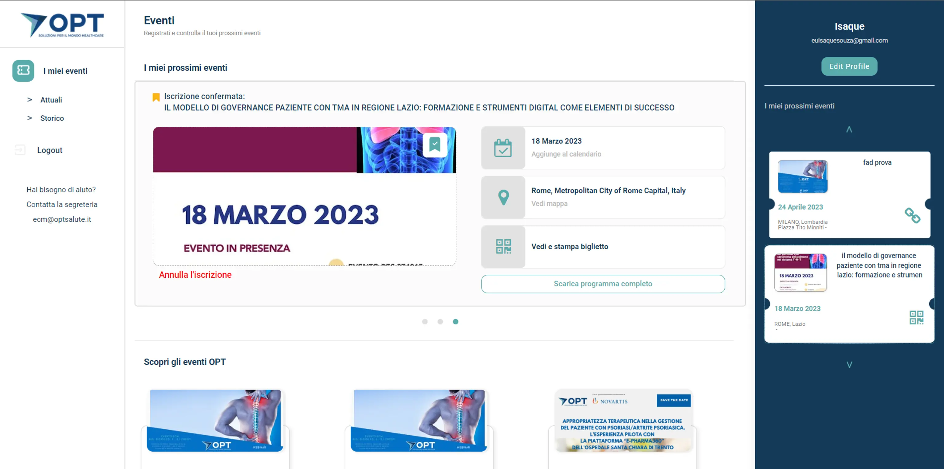Click the Annulla l'iscrizione link

point(195,275)
